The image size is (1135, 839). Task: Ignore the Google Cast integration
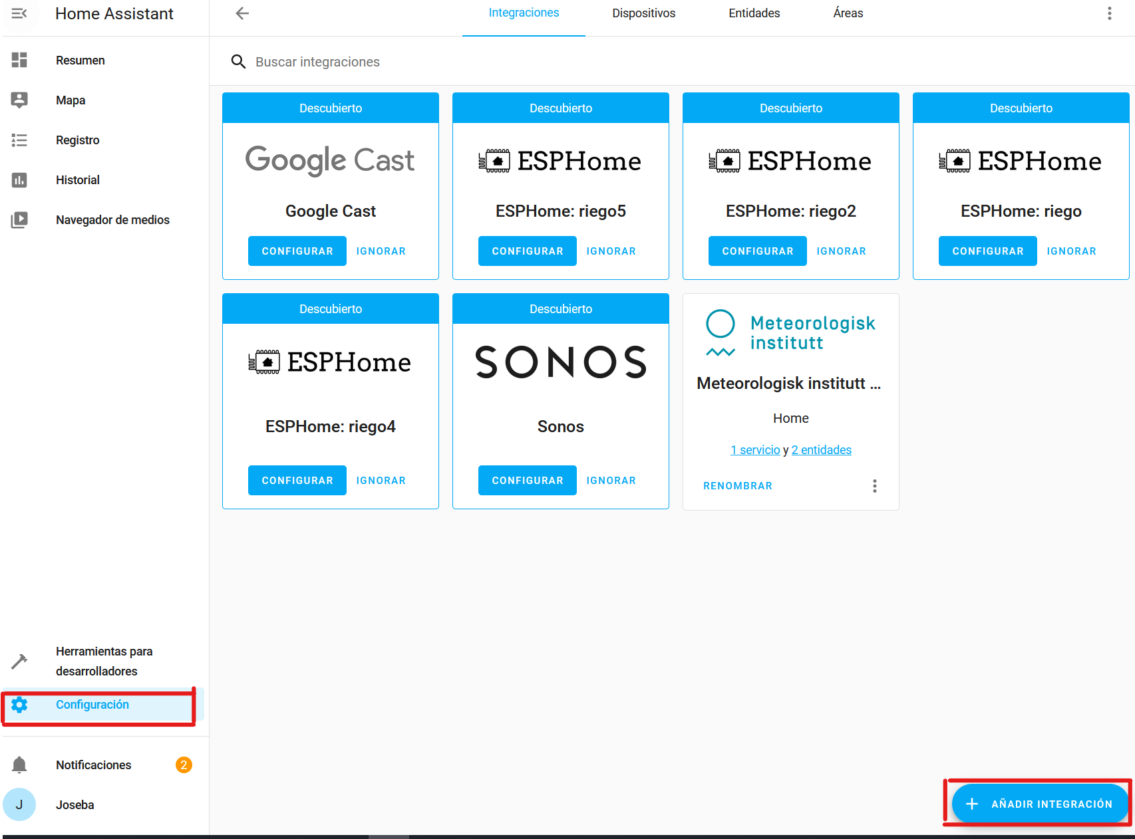coord(381,251)
